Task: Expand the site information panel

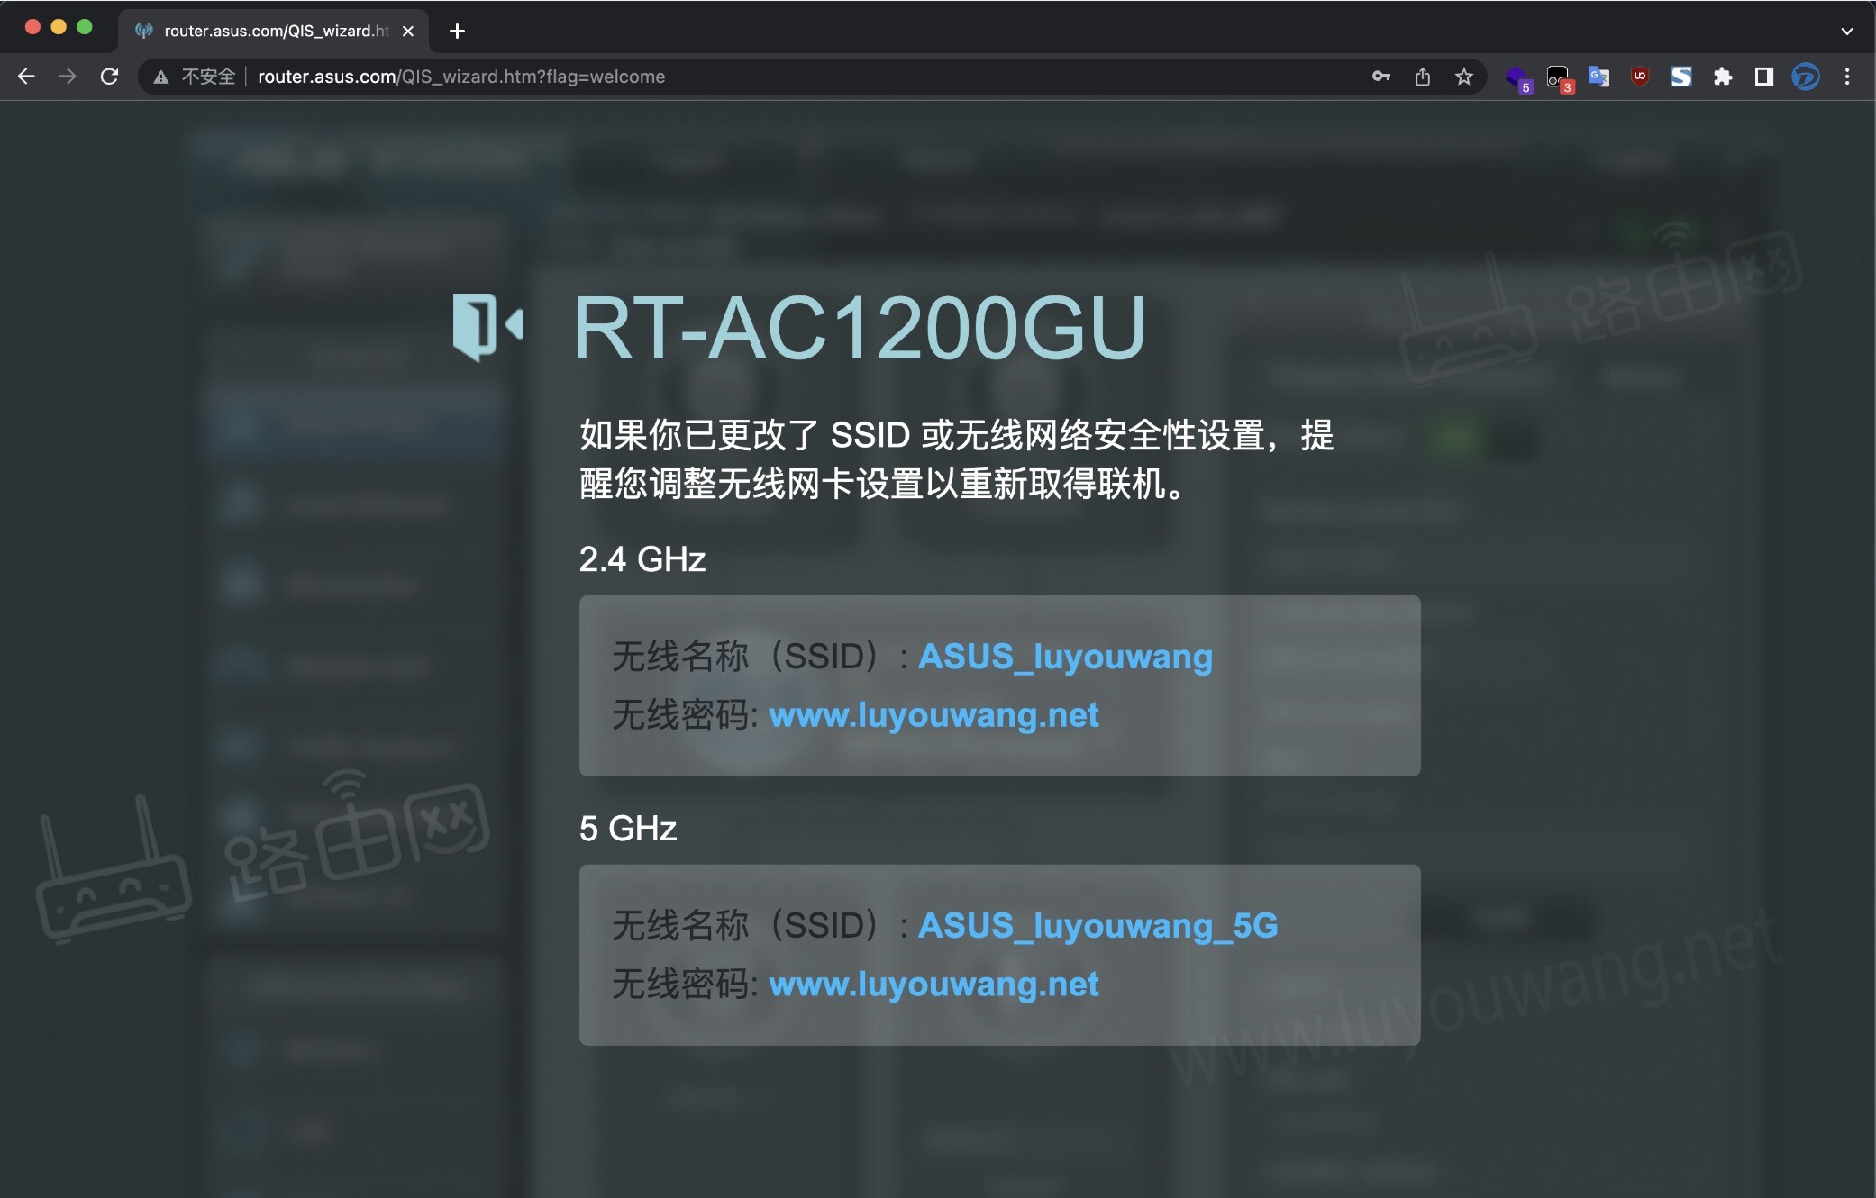Action: pyautogui.click(x=159, y=77)
